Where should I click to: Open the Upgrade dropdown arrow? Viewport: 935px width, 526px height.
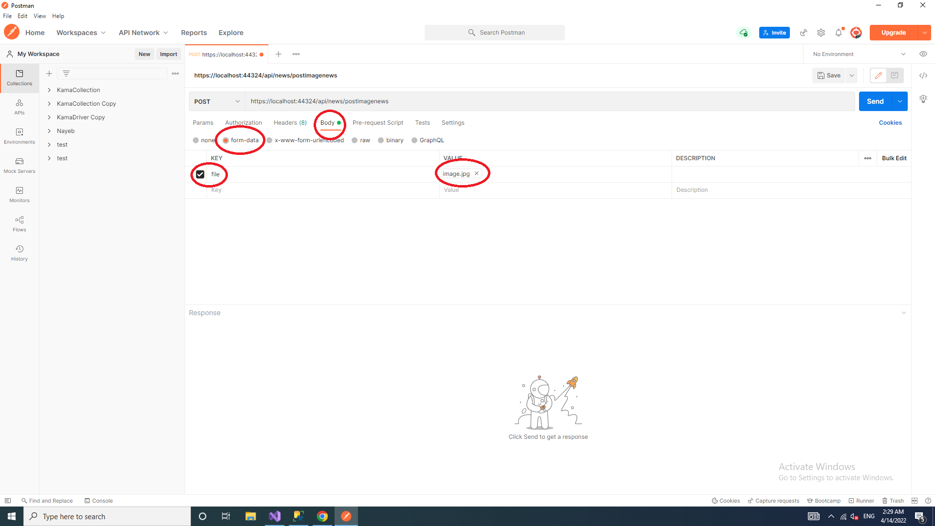click(x=924, y=33)
